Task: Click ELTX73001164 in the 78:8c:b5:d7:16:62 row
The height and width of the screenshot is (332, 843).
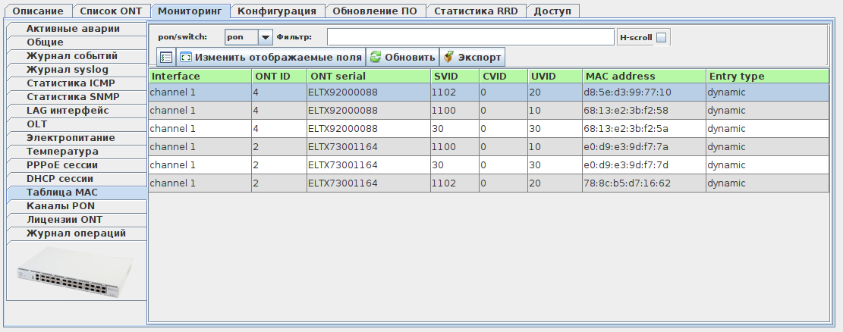Action: (369, 183)
